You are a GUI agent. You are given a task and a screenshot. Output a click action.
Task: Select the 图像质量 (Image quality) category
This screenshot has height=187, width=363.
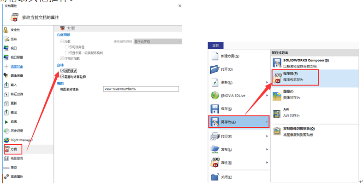click(16, 75)
